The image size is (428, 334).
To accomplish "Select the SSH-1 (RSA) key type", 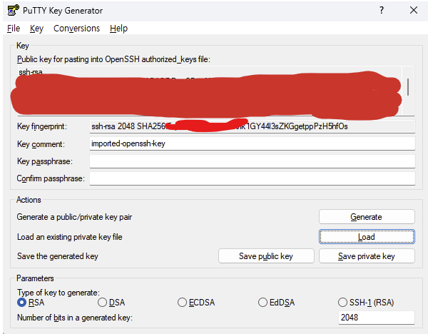I will [x=366, y=303].
